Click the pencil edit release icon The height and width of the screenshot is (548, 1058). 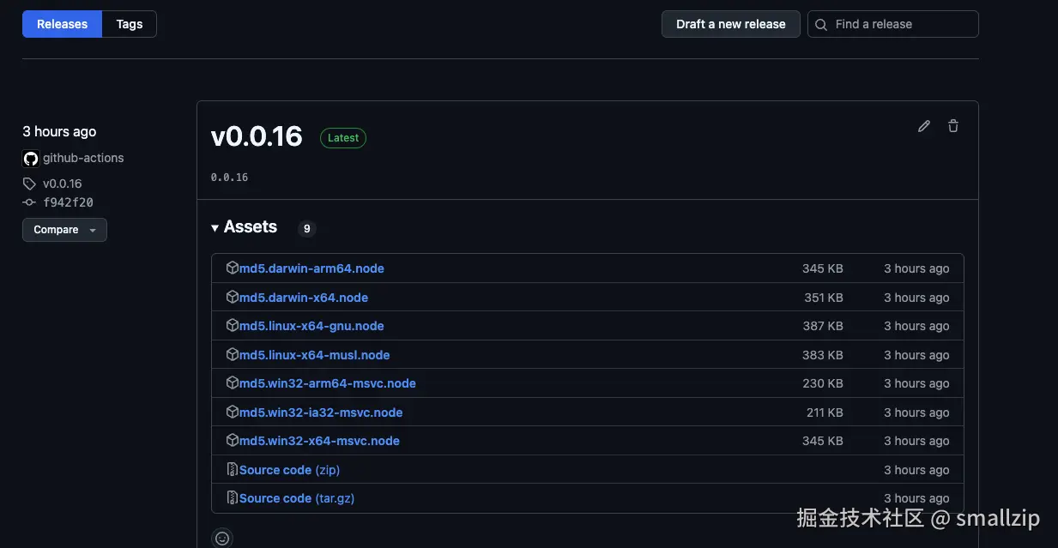point(924,126)
